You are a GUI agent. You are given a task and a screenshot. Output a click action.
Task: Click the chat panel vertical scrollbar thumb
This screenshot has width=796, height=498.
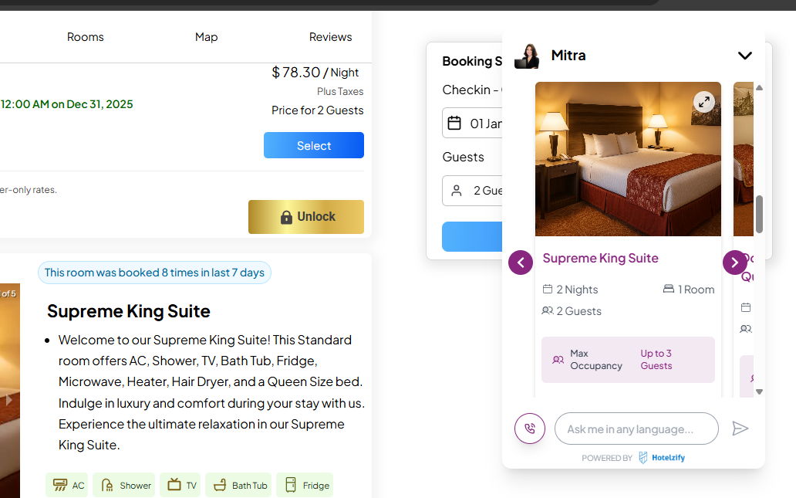pos(759,214)
